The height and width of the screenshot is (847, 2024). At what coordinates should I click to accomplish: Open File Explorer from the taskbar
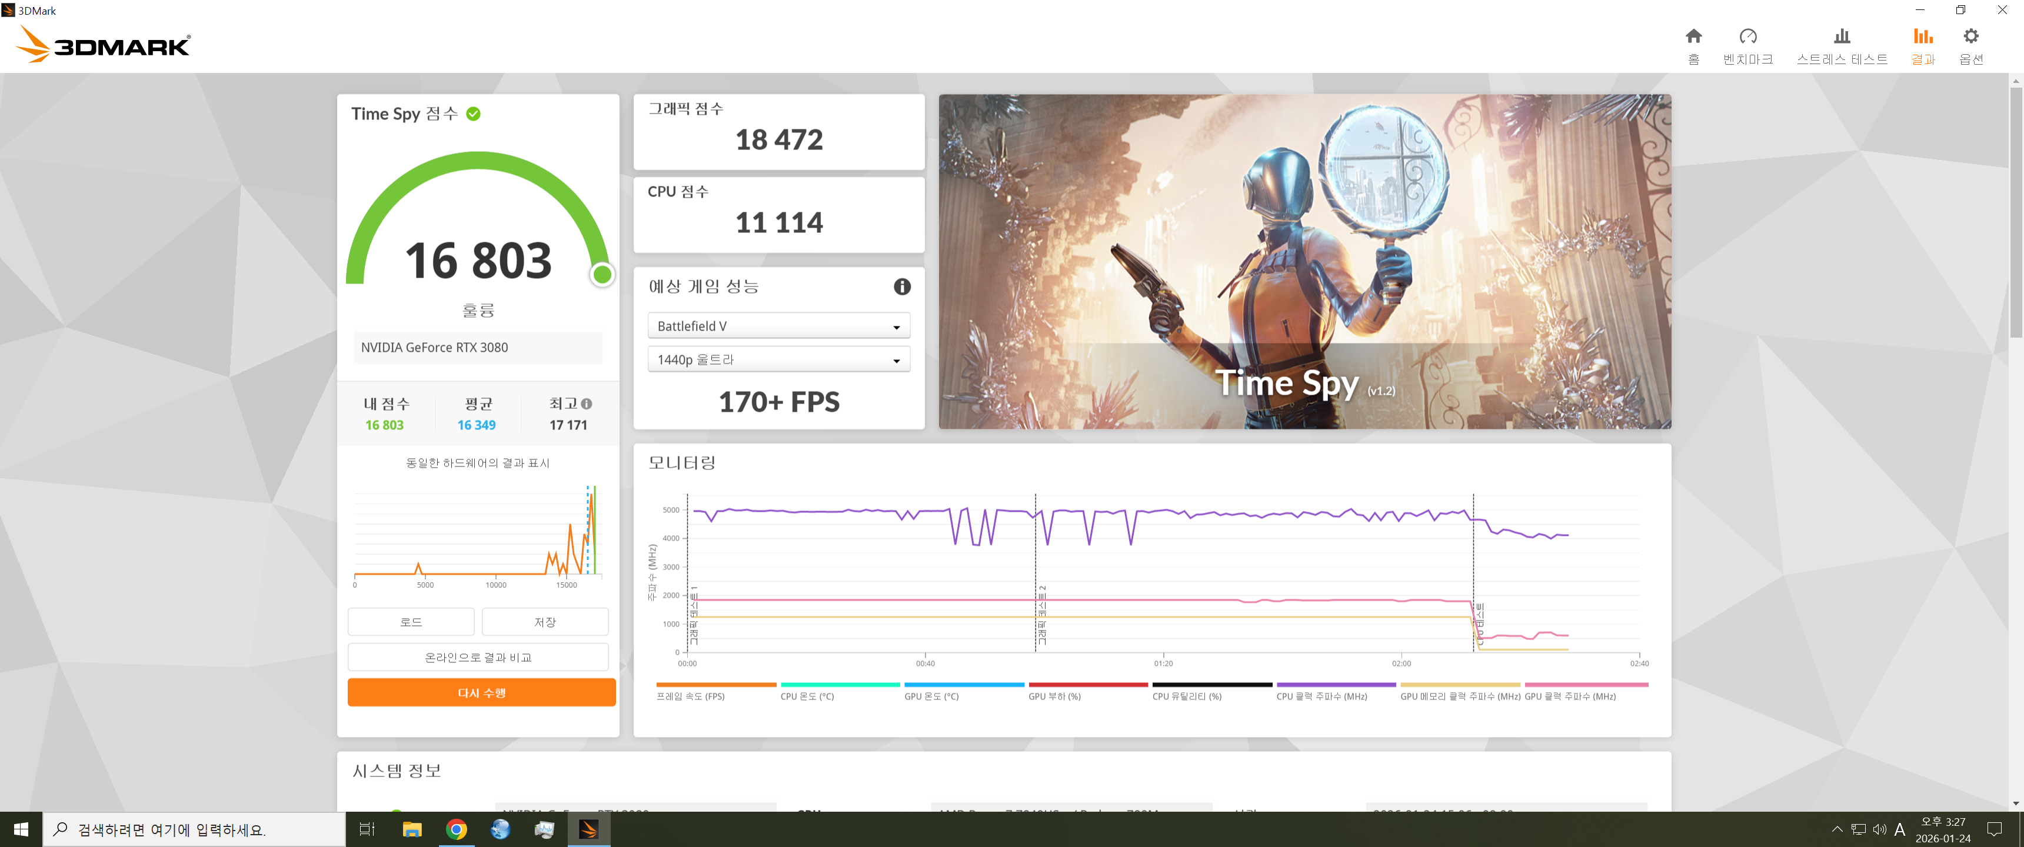412,829
